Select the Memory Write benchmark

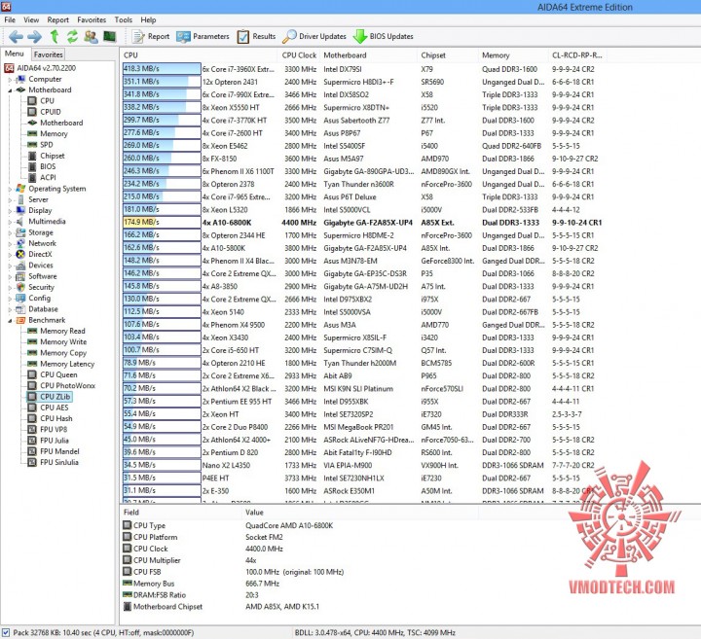click(63, 341)
